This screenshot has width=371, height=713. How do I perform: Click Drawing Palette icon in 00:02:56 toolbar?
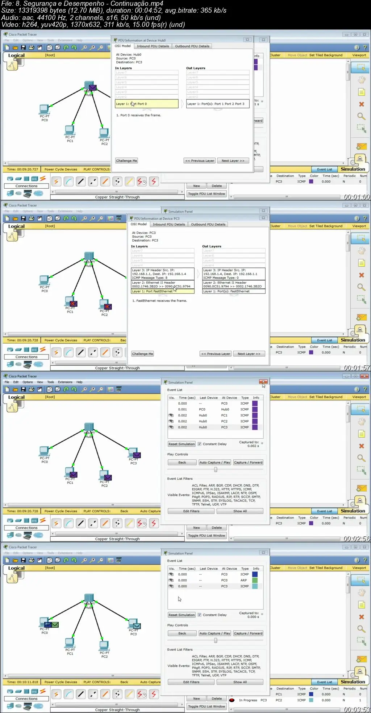111,389
